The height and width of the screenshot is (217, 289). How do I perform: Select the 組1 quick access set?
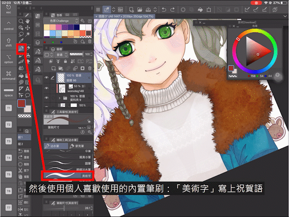coord(24,137)
